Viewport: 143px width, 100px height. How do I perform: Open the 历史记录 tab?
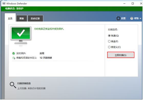coord(35,18)
